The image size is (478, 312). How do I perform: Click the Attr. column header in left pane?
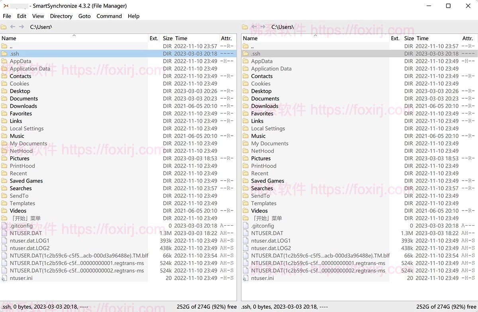pyautogui.click(x=226, y=38)
